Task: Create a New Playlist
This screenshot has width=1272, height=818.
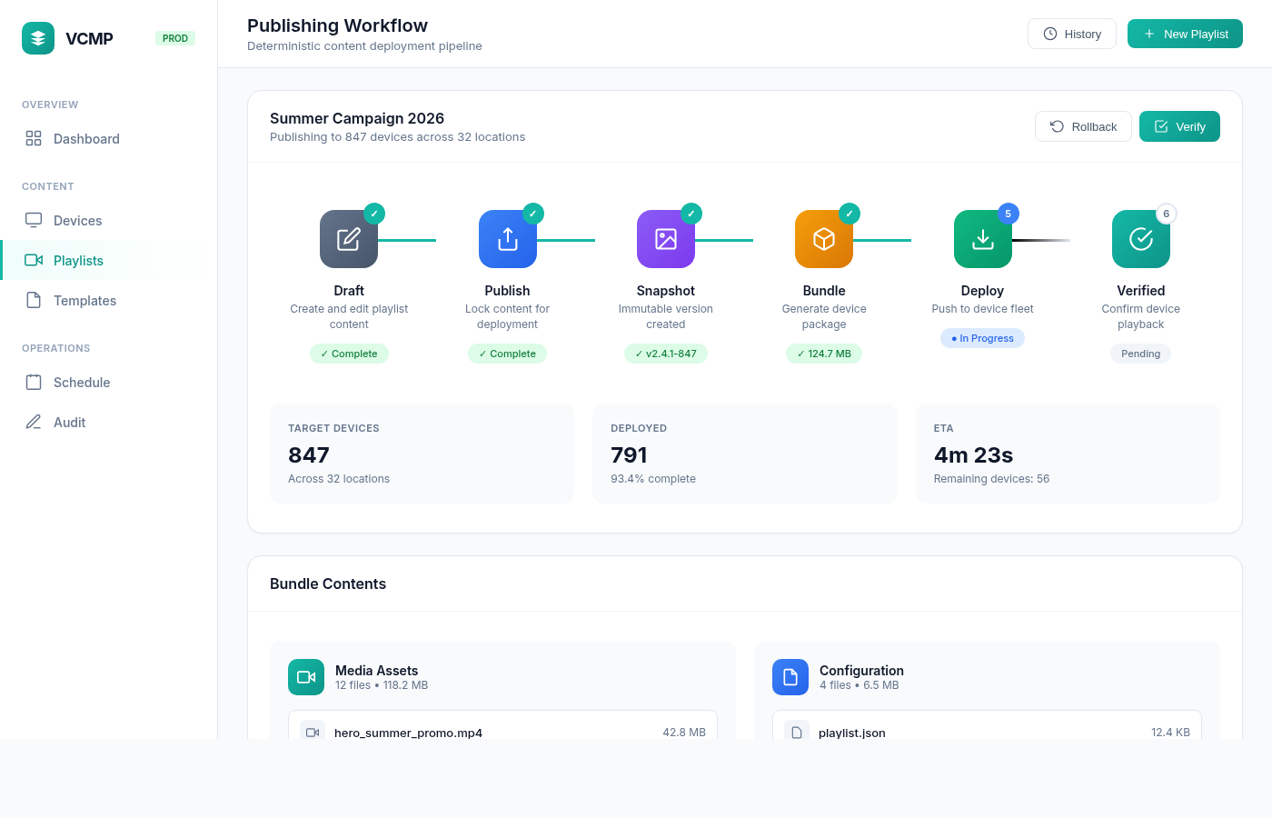Action: (x=1185, y=34)
